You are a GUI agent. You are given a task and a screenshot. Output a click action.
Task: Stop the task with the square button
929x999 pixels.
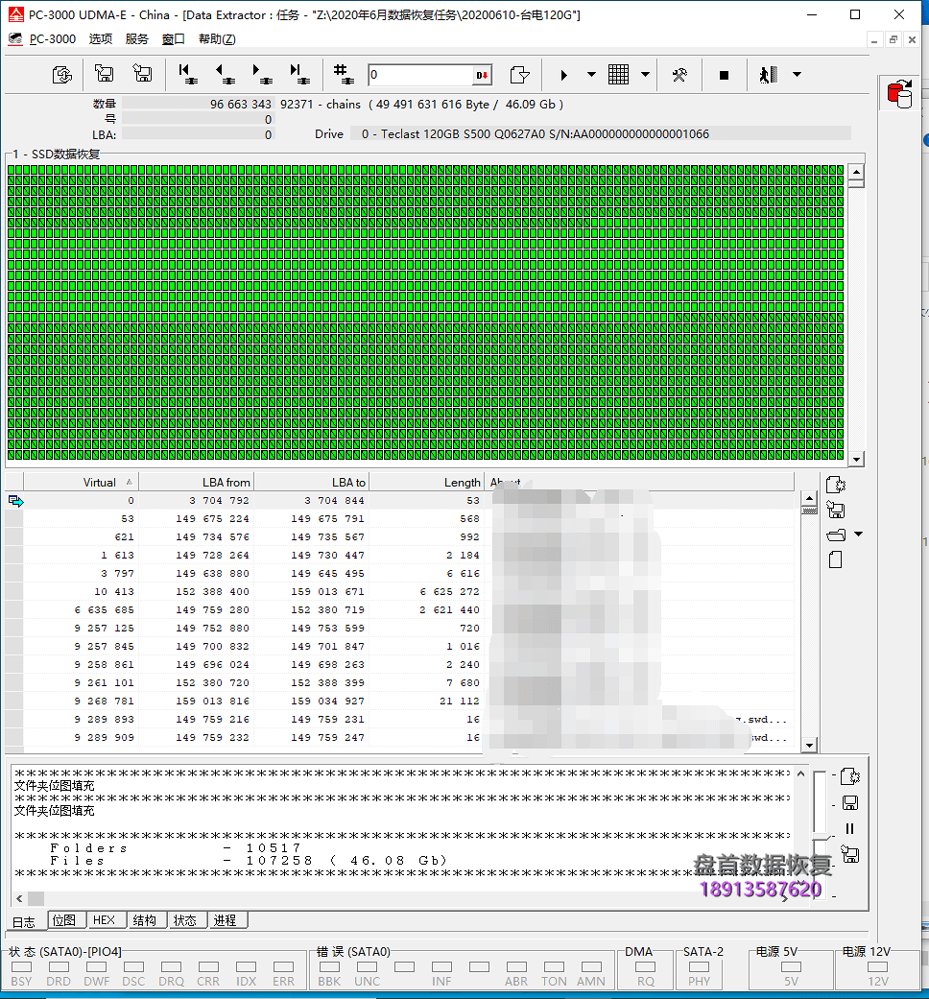[724, 75]
